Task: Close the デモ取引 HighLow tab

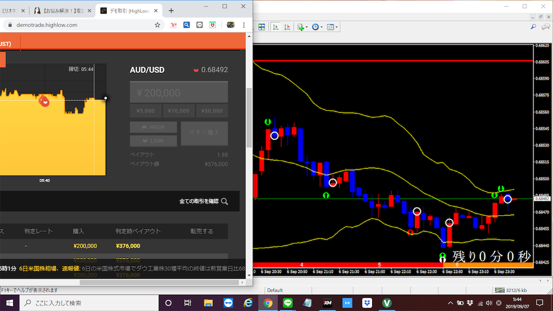Action: (156, 11)
